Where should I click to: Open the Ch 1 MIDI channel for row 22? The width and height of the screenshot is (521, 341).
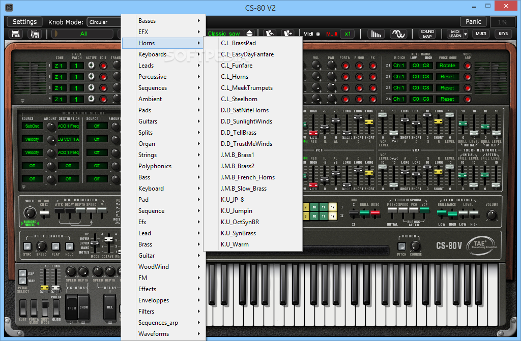click(398, 77)
